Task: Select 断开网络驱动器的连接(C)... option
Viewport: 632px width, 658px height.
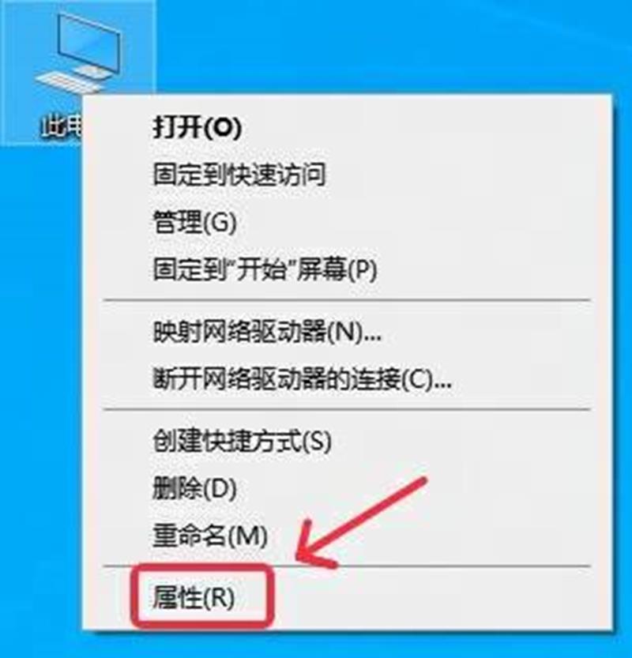Action: [302, 379]
